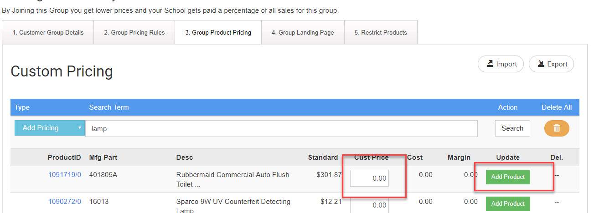The image size is (594, 213).
Task: Click Cust Price field for Rubbermaid product
Action: pos(369,178)
